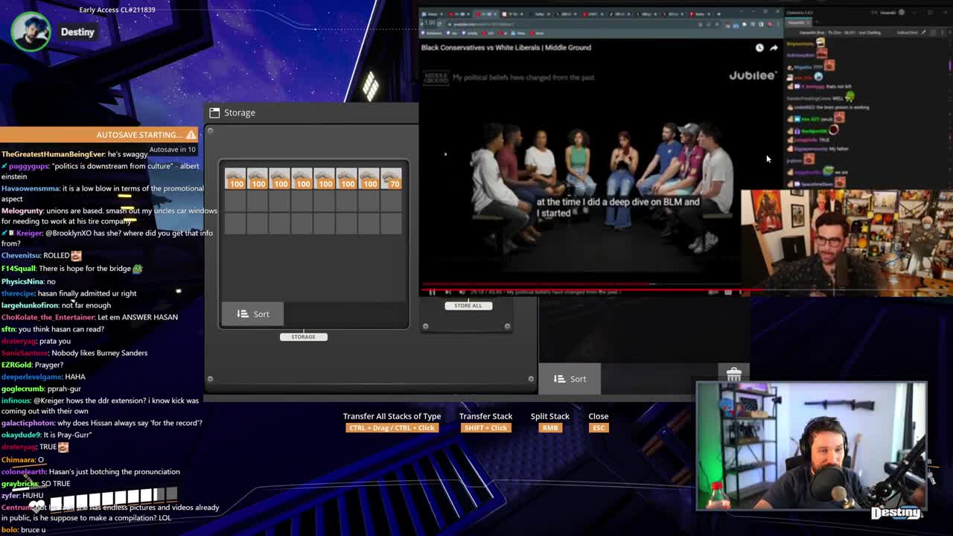Screen dimensions: 953x536
Task: Click the Watch Later clock icon
Action: click(759, 48)
